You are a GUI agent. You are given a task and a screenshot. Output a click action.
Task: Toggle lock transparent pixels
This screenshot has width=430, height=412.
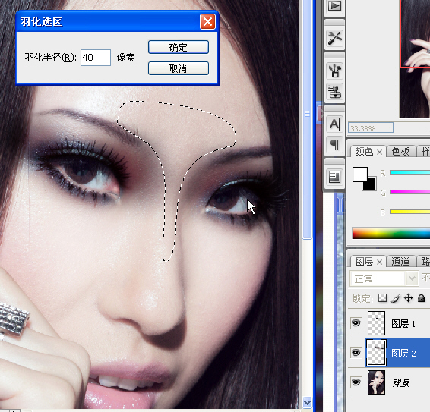tap(383, 297)
